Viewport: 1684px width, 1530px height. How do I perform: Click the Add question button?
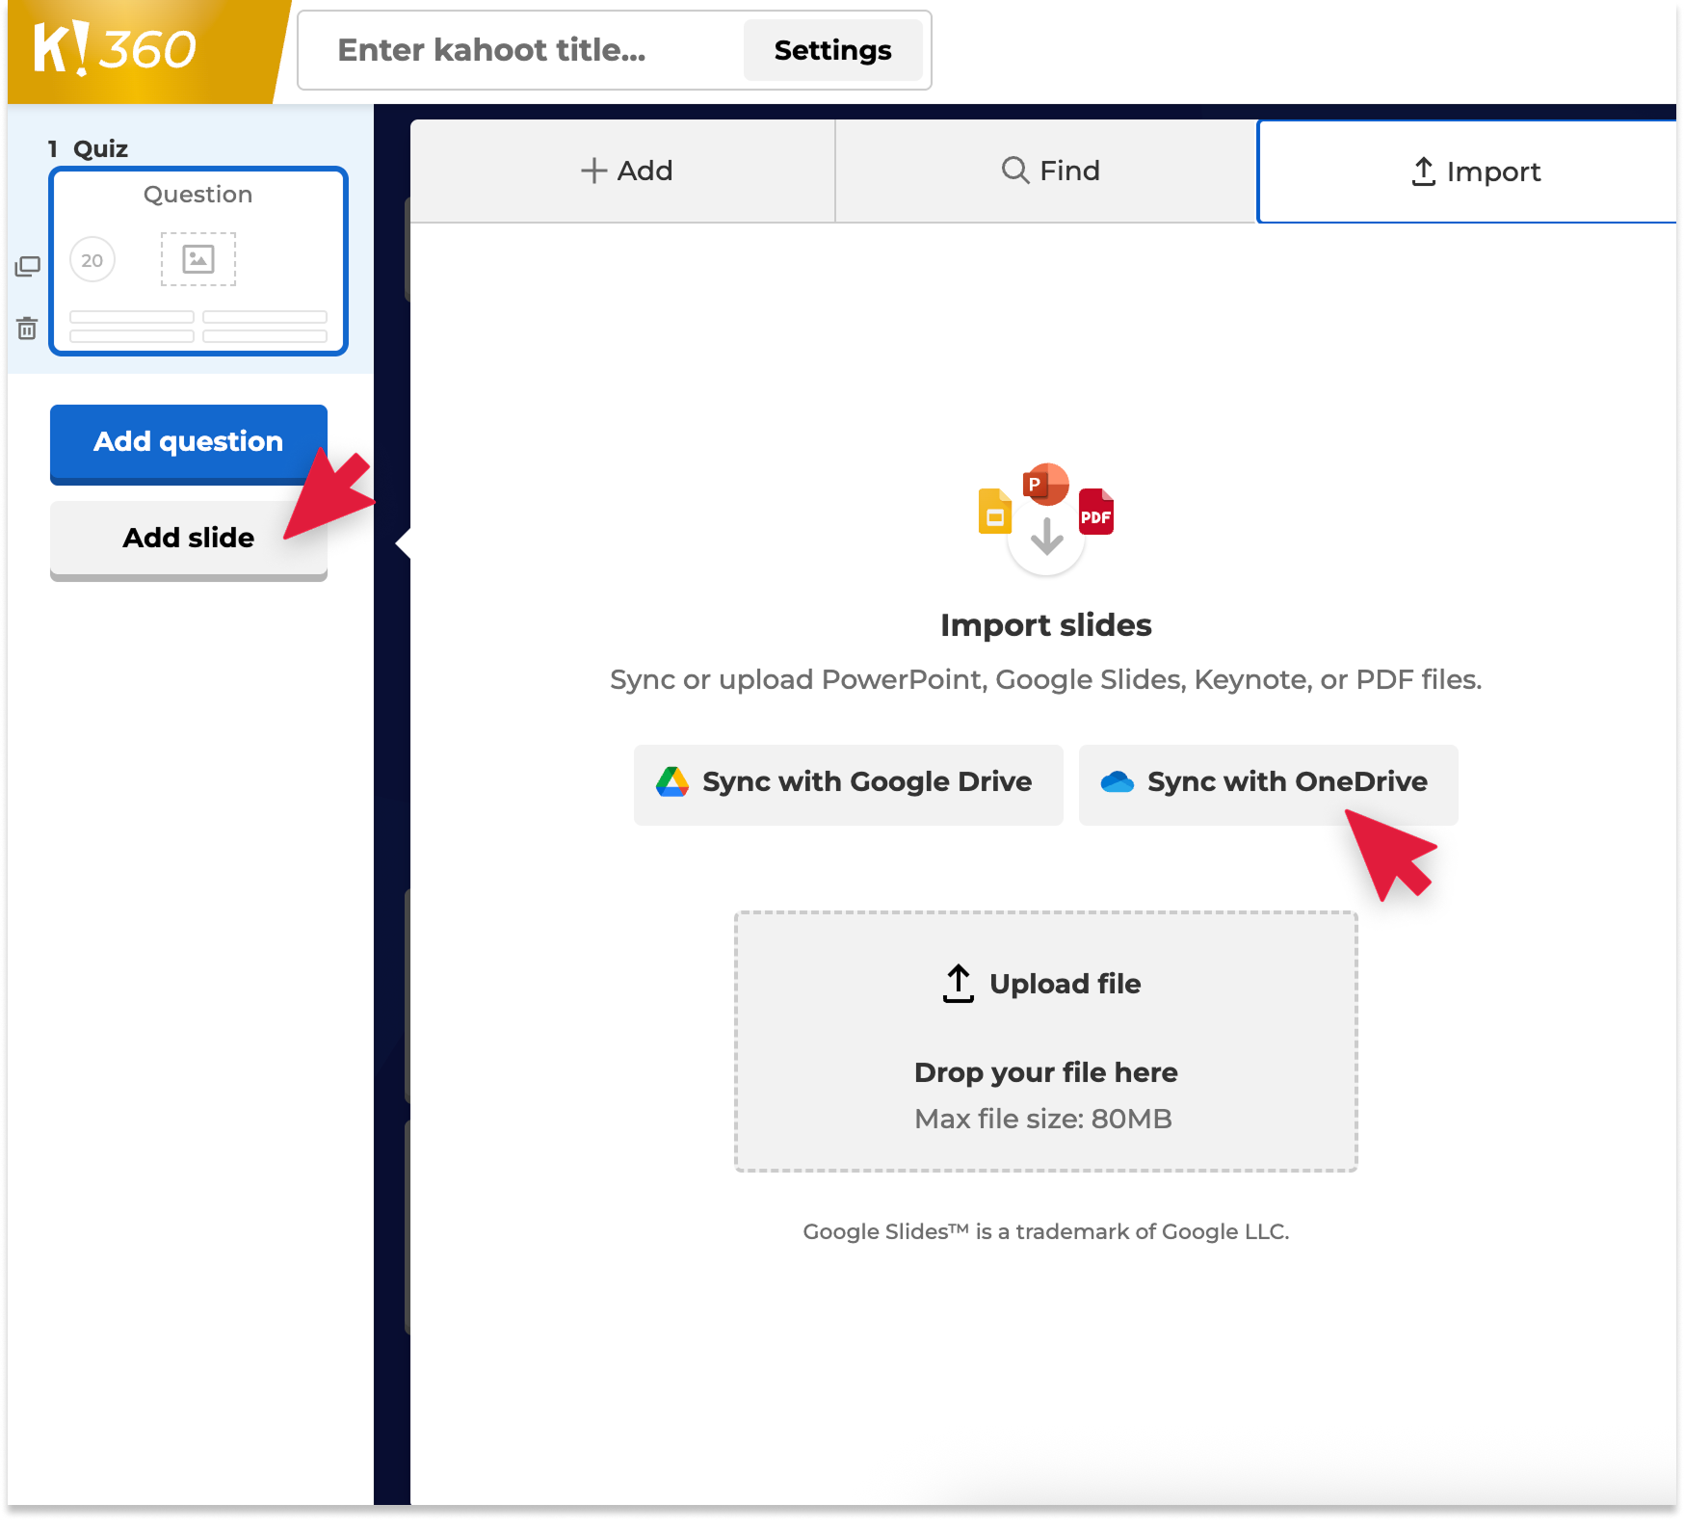click(189, 442)
